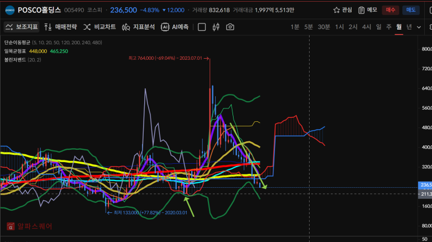Click the -4.83% change percentage
The height and width of the screenshot is (242, 432).
(x=150, y=10)
